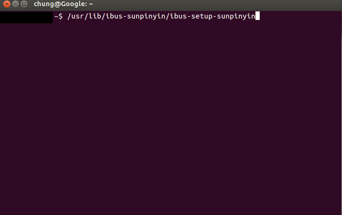Screen dimensions: 342x215
Task: Click the word 'chung' in the window title
Action: [x=44, y=4]
